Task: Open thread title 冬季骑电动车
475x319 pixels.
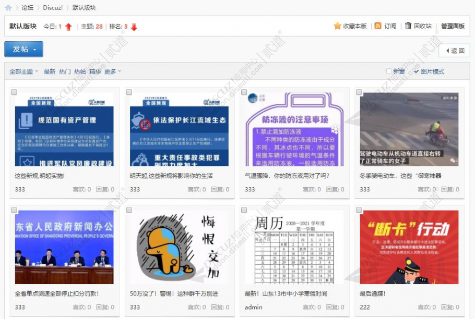Action: (x=400, y=176)
